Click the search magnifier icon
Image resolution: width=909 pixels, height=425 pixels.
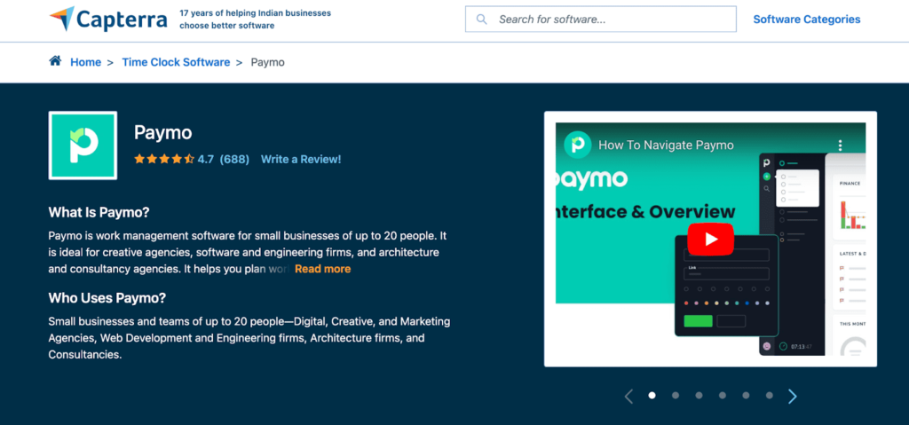(x=481, y=20)
